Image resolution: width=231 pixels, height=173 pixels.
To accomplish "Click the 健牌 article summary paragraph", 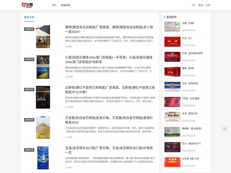I will (110, 39).
